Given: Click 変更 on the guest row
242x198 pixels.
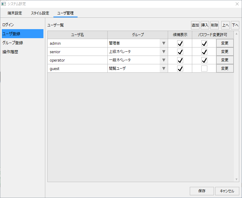Looking at the screenshot, I should coord(225,68).
